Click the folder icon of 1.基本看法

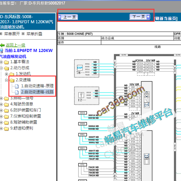tap(6, 62)
